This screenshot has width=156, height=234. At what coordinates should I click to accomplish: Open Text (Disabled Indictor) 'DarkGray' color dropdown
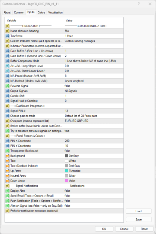click(x=94, y=166)
